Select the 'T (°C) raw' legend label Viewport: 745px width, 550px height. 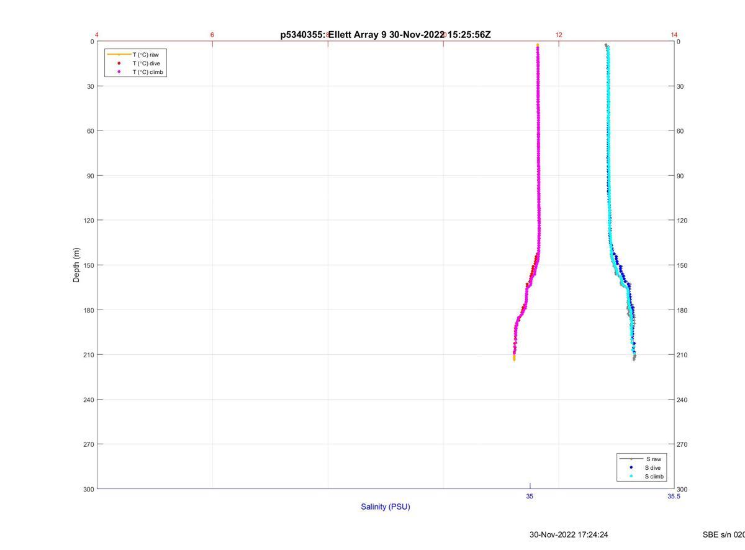click(145, 55)
